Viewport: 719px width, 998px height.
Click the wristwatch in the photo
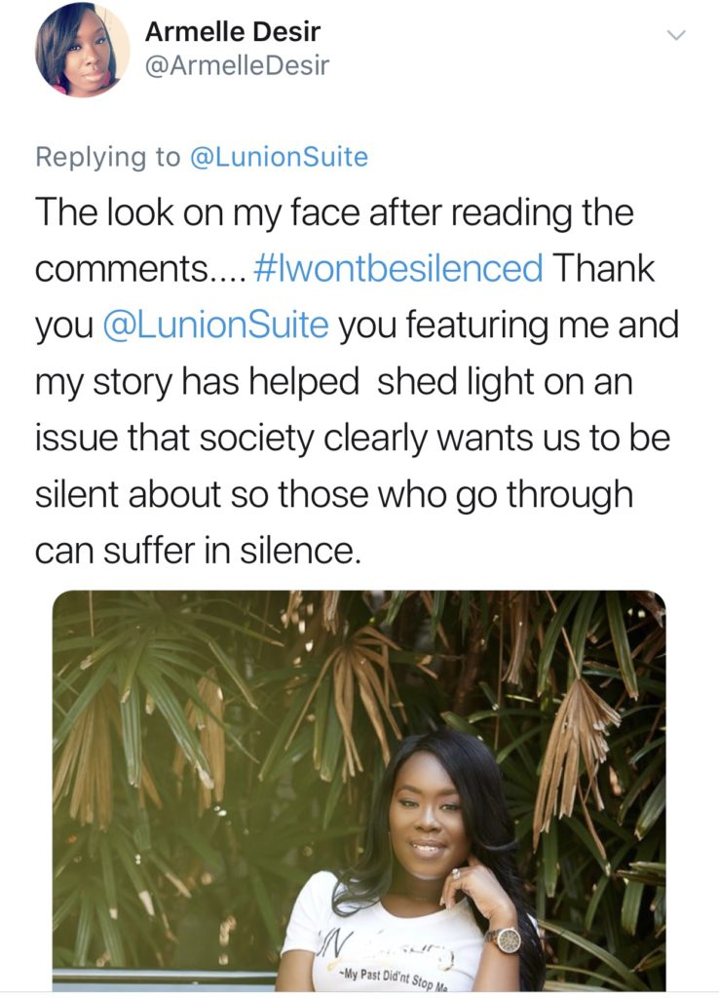pos(503,940)
